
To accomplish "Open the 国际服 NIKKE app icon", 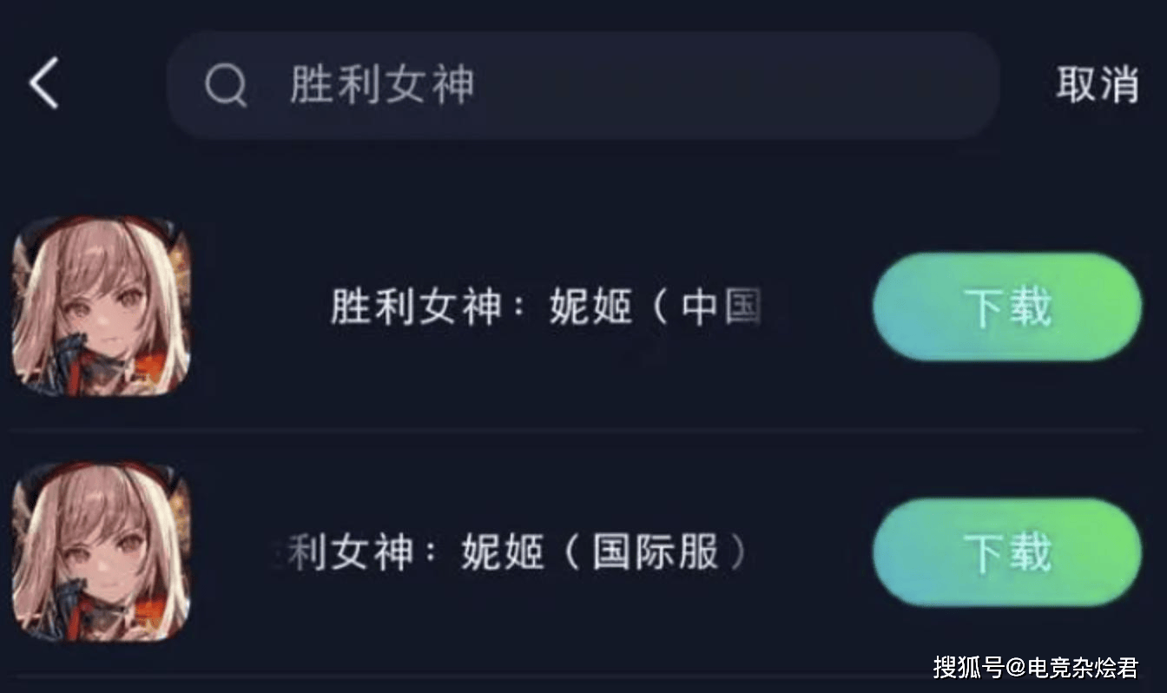I will click(x=102, y=552).
